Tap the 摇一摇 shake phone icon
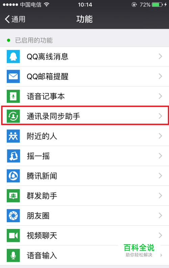 [13, 156]
